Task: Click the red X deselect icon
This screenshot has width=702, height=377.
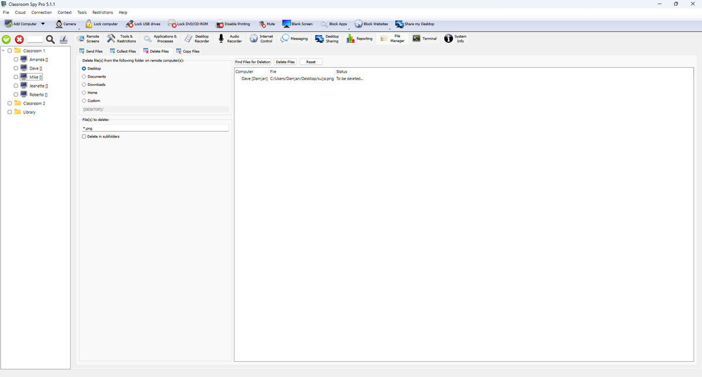Action: [x=19, y=39]
